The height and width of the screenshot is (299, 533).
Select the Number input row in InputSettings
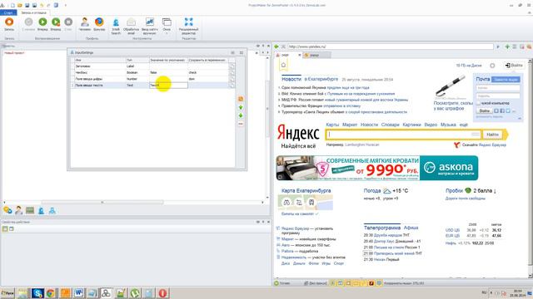152,79
